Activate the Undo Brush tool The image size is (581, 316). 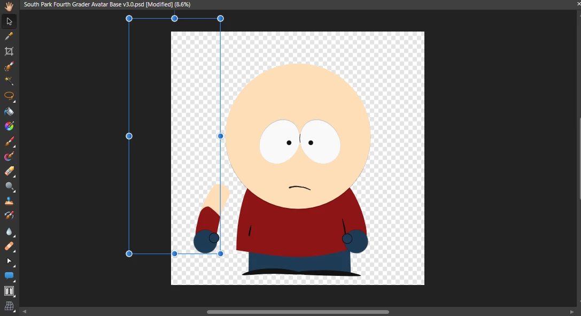pyautogui.click(x=9, y=215)
